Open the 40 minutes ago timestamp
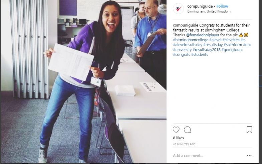Screen dimensions: 262x164 184,144
